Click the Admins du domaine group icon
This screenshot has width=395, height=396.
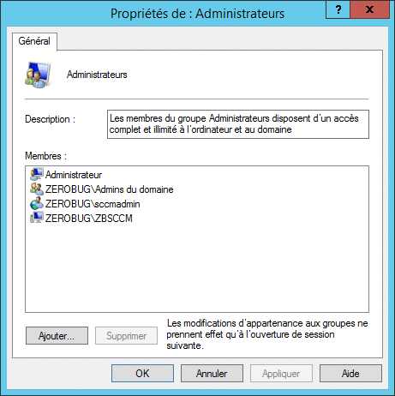click(x=37, y=189)
